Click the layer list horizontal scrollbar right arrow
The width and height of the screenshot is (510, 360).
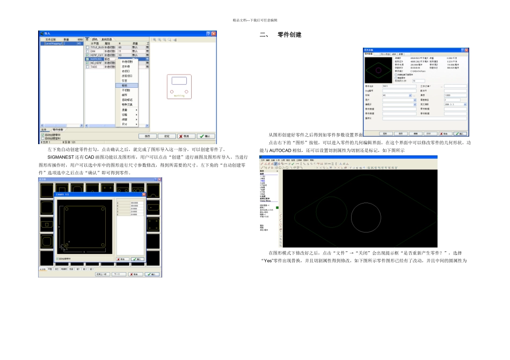(x=147, y=126)
